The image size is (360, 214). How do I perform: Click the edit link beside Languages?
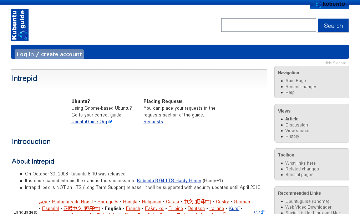pyautogui.click(x=257, y=212)
